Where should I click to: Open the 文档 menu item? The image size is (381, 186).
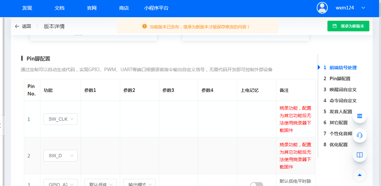tap(59, 8)
